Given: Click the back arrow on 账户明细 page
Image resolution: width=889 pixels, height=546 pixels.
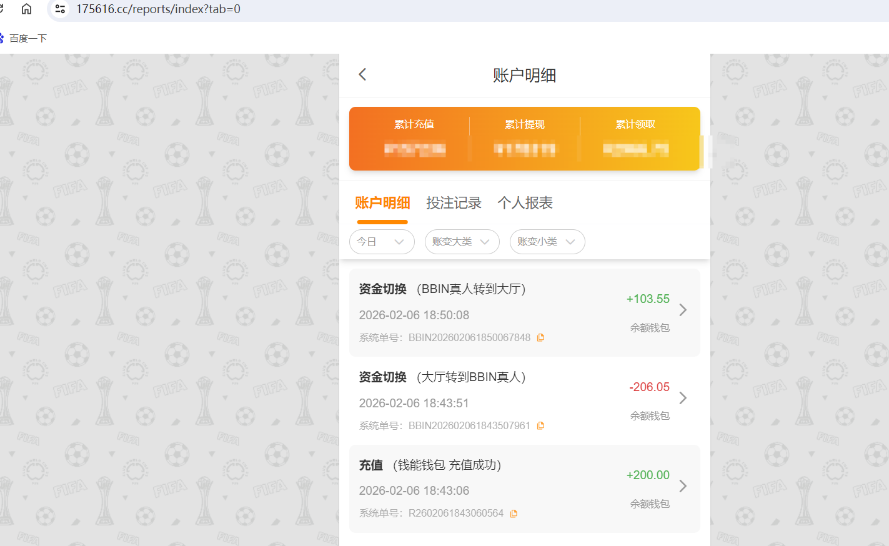Looking at the screenshot, I should (x=362, y=74).
